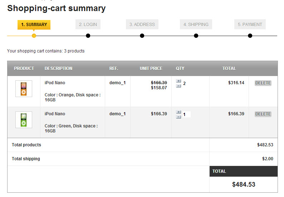Jump to the 4. Shipping step
Screen dimensions: 284x197
click(x=196, y=25)
